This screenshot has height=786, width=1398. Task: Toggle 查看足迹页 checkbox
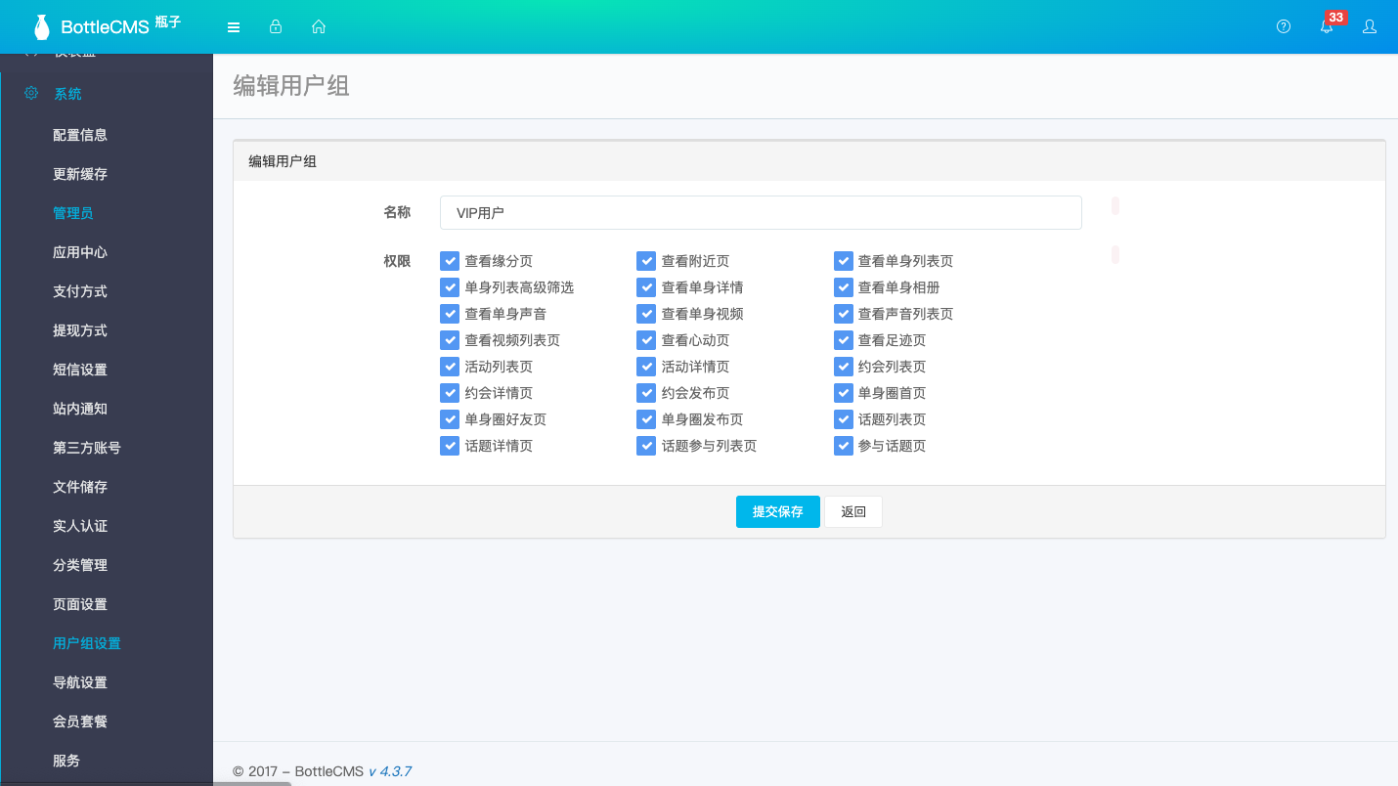click(844, 340)
